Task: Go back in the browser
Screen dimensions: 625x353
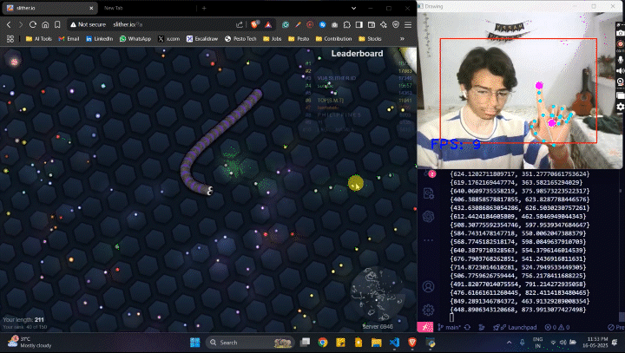Action: 9,24
